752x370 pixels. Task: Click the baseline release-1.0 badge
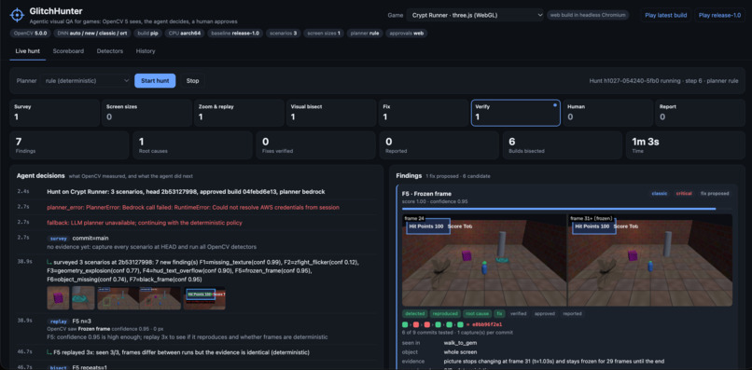click(x=235, y=34)
